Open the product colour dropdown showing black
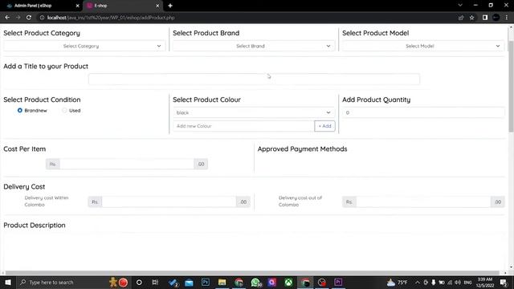 click(254, 112)
